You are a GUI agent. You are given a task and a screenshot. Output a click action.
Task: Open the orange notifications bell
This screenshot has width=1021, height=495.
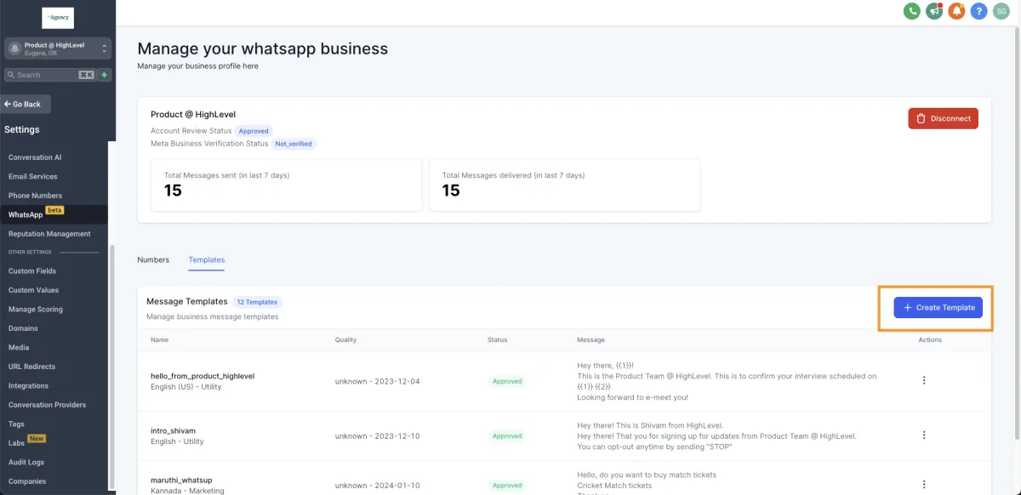pos(956,11)
